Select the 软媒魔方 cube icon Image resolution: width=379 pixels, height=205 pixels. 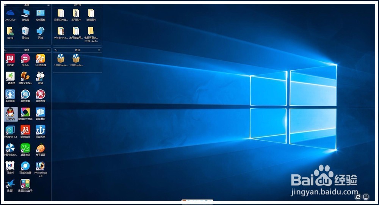(41, 114)
